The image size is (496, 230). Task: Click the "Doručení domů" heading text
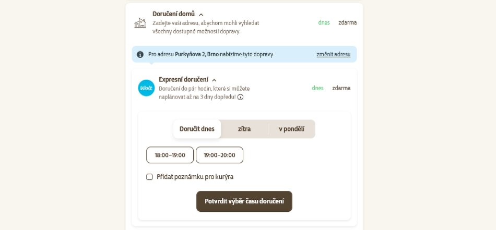(x=174, y=14)
